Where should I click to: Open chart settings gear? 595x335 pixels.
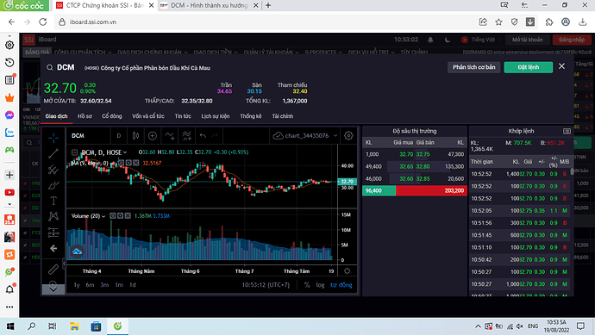[348, 136]
